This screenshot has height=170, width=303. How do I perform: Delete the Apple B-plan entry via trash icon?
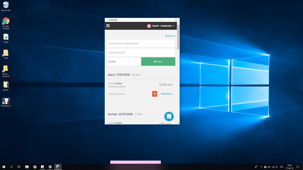(x=154, y=94)
